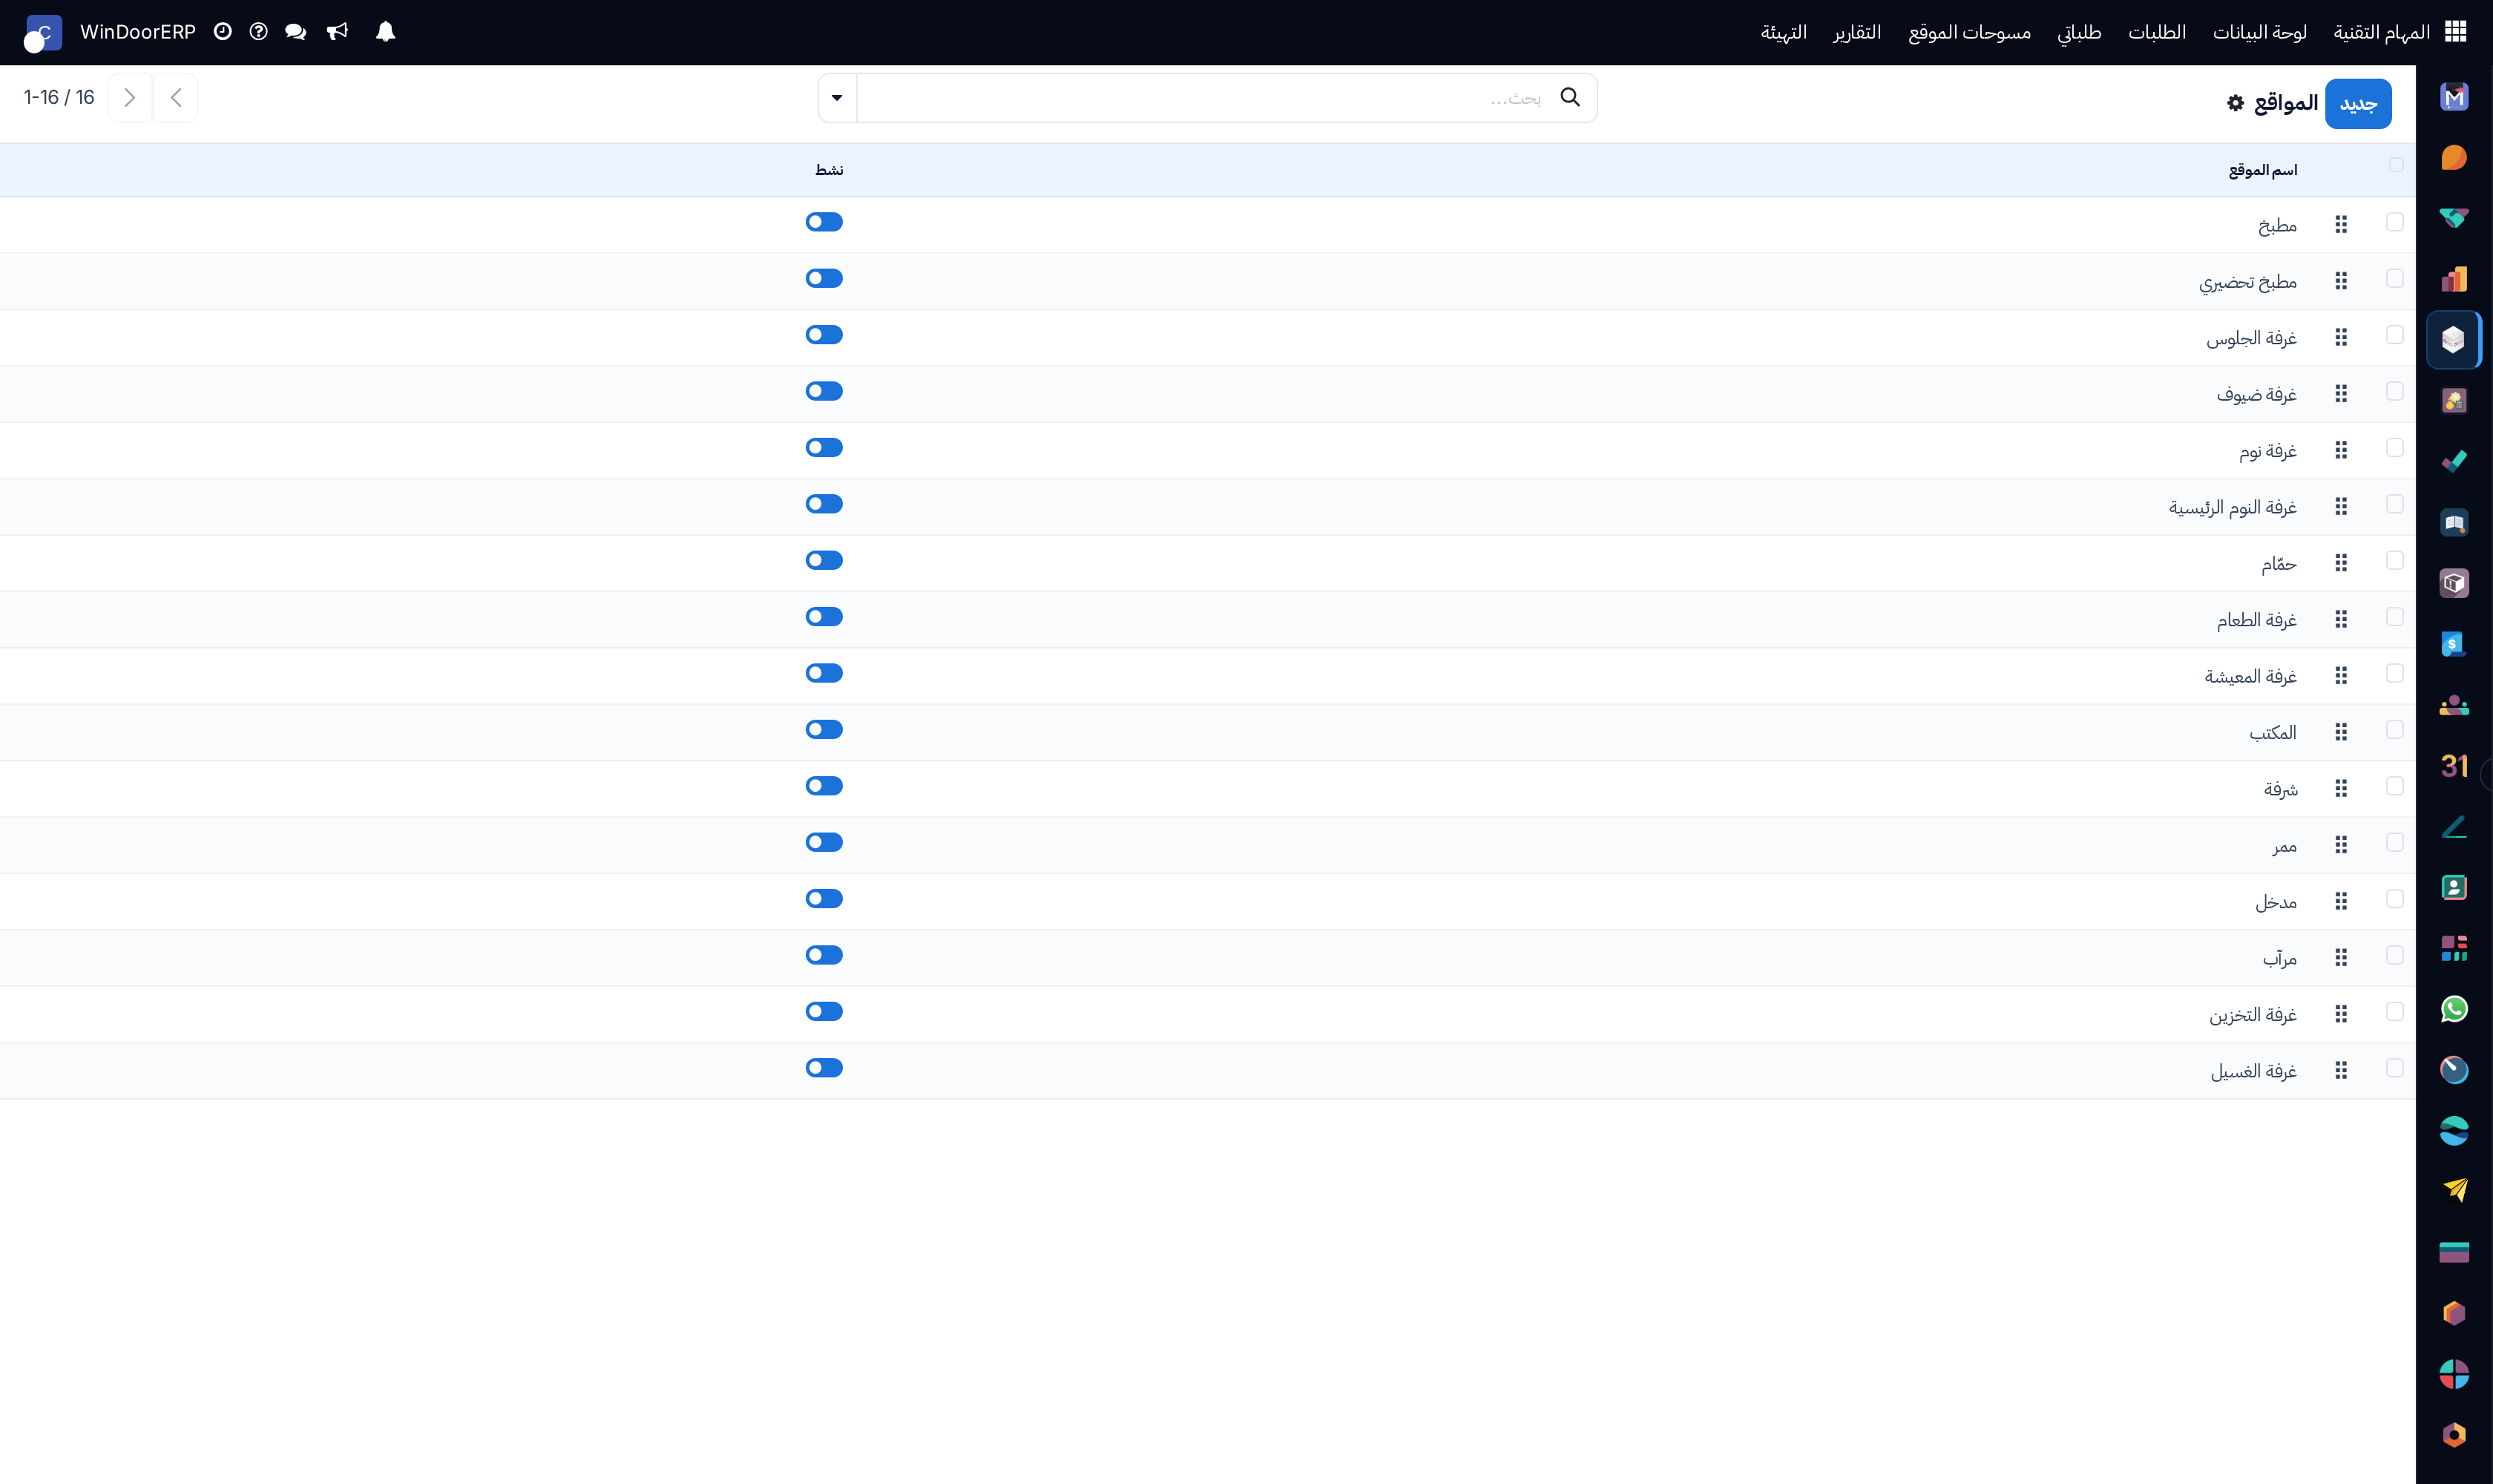Image resolution: width=2493 pixels, height=1484 pixels.
Task: Click the megaphone announcements icon
Action: pyautogui.click(x=337, y=32)
